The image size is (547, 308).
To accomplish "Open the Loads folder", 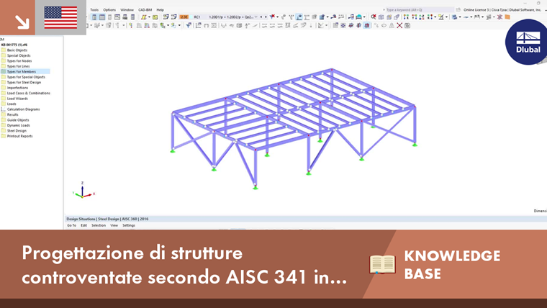I will 12,104.
